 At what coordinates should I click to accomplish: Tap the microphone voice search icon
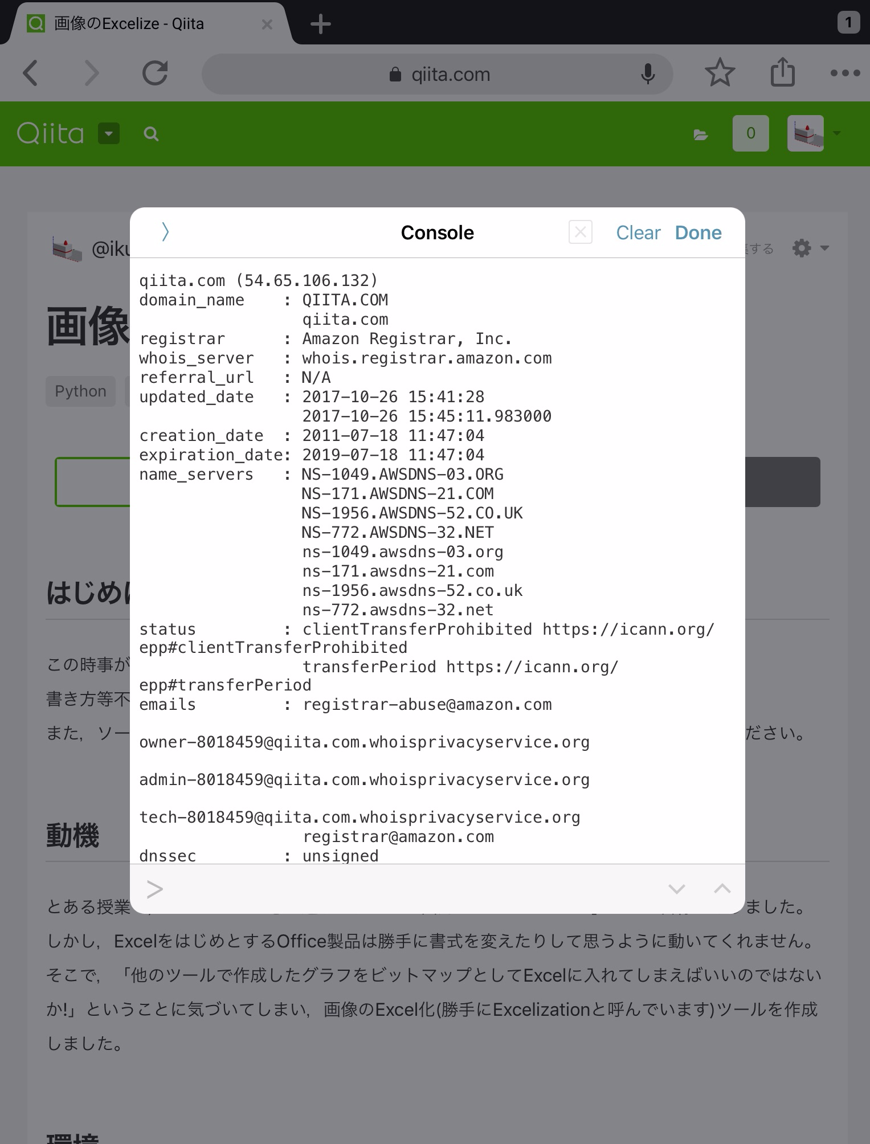click(x=648, y=74)
